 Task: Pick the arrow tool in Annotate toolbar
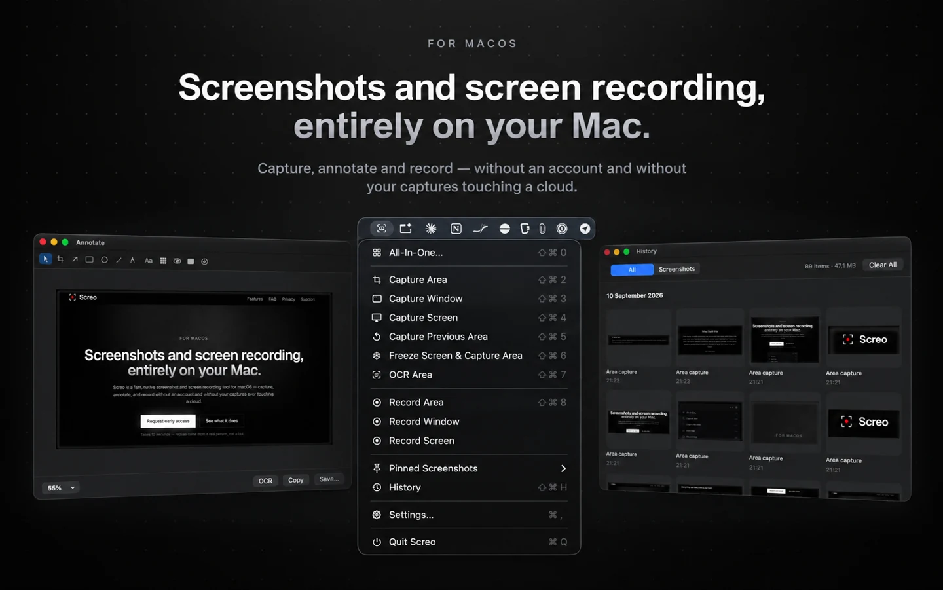75,259
